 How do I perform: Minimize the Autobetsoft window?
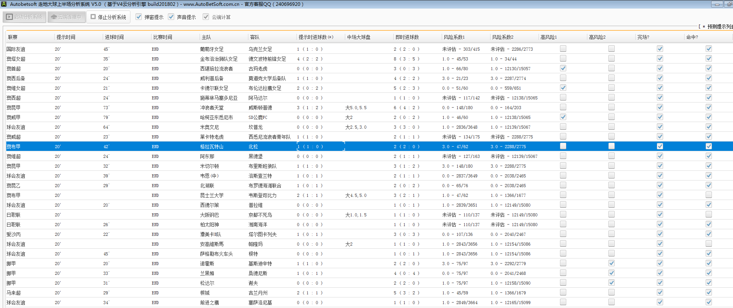click(x=717, y=4)
